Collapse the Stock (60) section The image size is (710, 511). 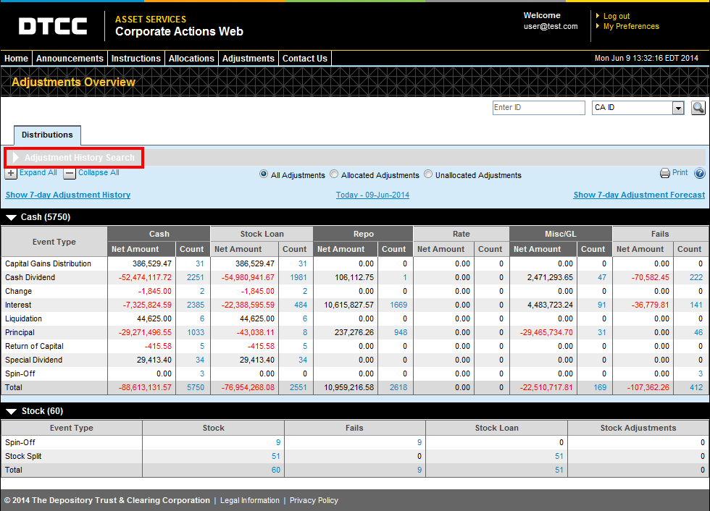point(11,412)
